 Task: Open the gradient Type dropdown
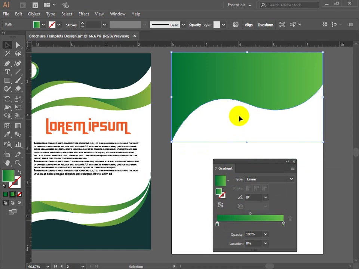click(270, 179)
